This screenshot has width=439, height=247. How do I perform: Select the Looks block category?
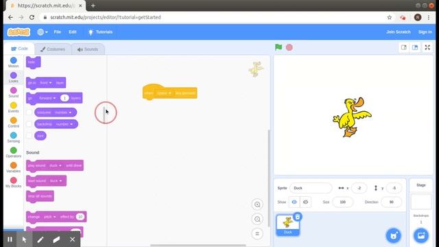14,78
